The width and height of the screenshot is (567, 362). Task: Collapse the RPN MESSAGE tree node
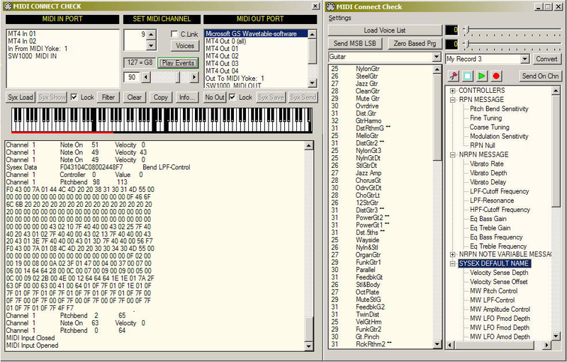click(452, 100)
